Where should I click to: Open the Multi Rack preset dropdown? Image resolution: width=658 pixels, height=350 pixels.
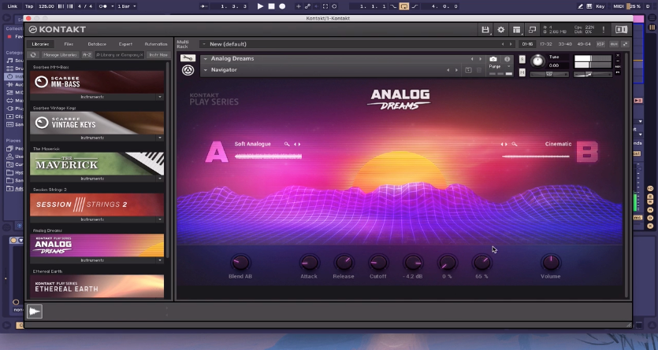click(x=203, y=44)
